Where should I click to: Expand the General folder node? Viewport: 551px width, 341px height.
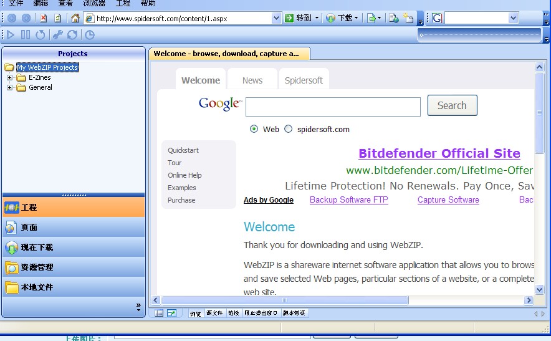tap(9, 87)
